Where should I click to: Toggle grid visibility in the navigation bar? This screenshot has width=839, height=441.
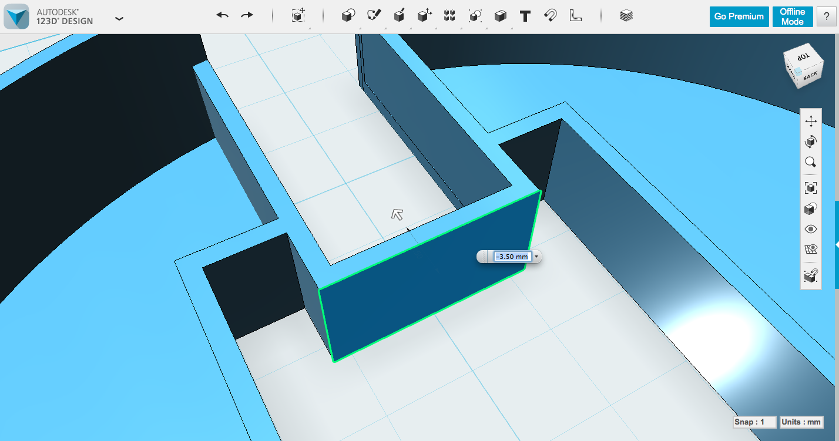[x=810, y=248]
